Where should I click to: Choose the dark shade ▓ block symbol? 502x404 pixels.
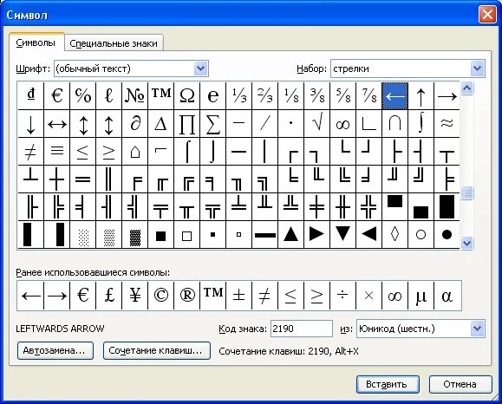(134, 235)
